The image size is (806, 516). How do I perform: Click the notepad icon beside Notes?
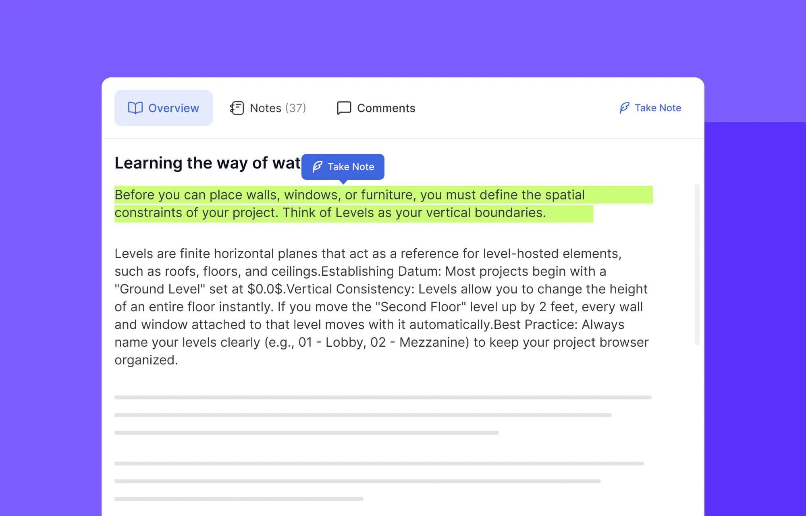tap(237, 108)
